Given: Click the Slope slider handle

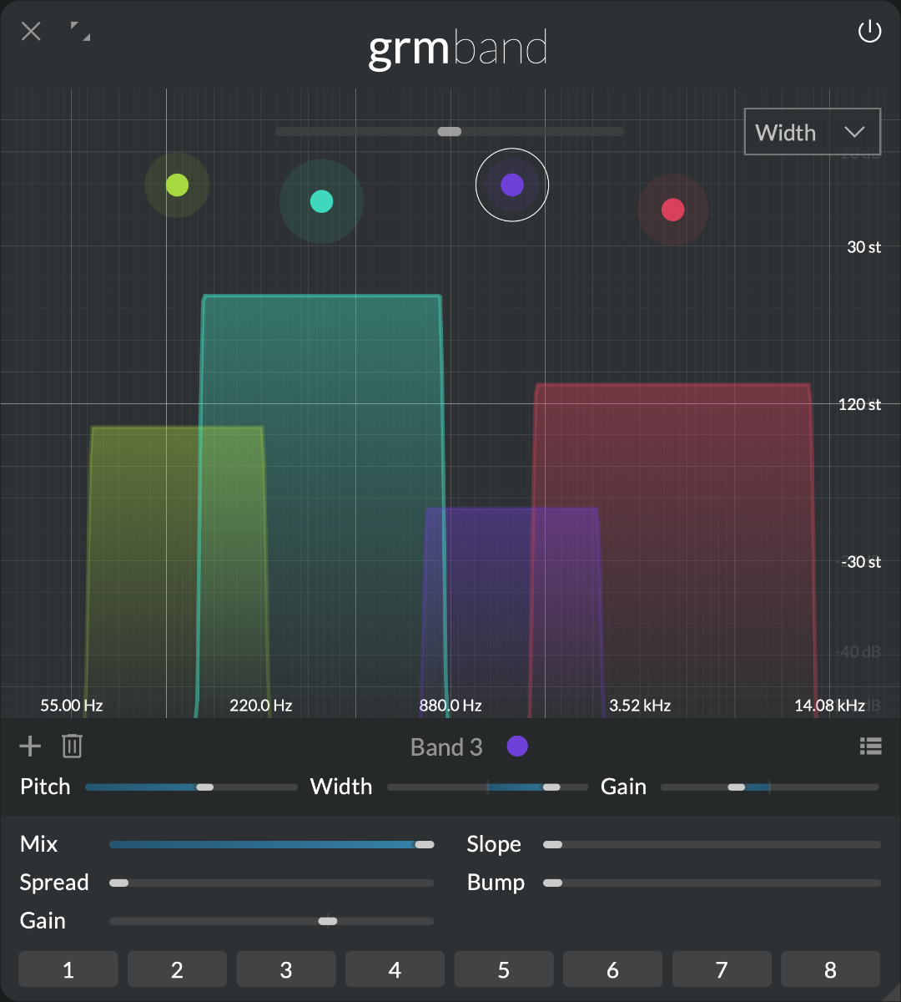Looking at the screenshot, I should (552, 845).
